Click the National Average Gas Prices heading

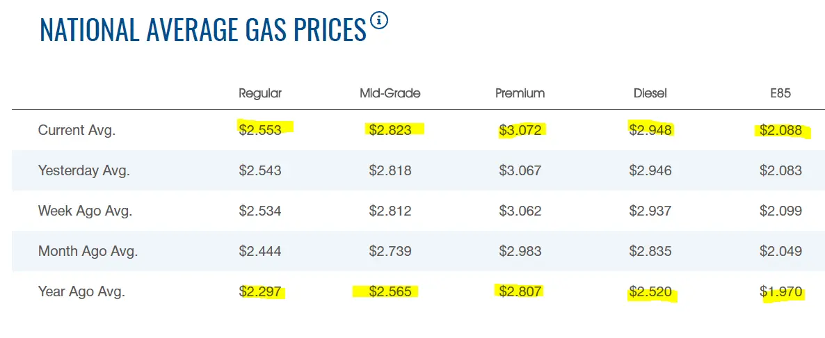coord(203,29)
